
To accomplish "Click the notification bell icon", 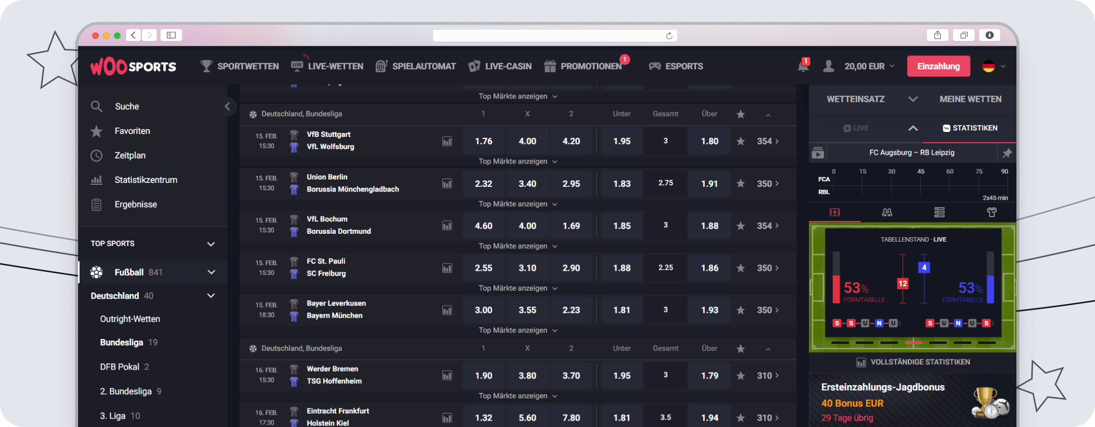I will [x=803, y=66].
